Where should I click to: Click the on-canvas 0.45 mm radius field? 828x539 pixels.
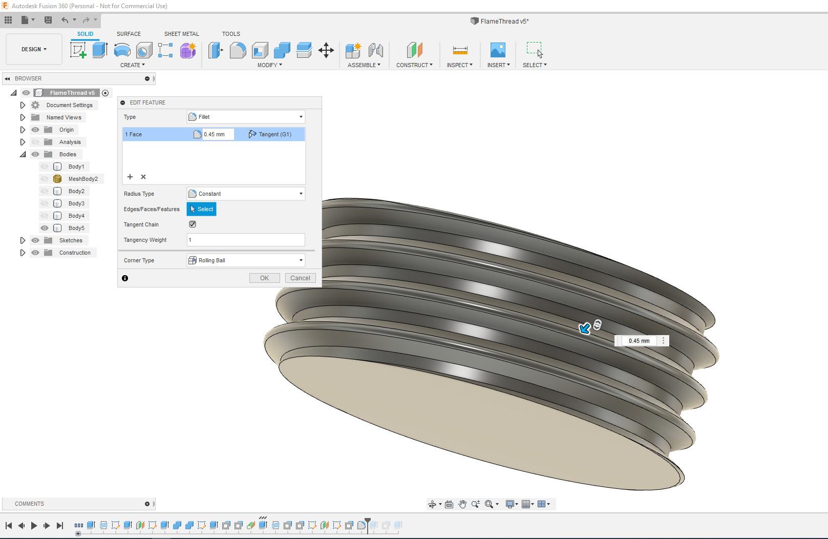point(639,341)
